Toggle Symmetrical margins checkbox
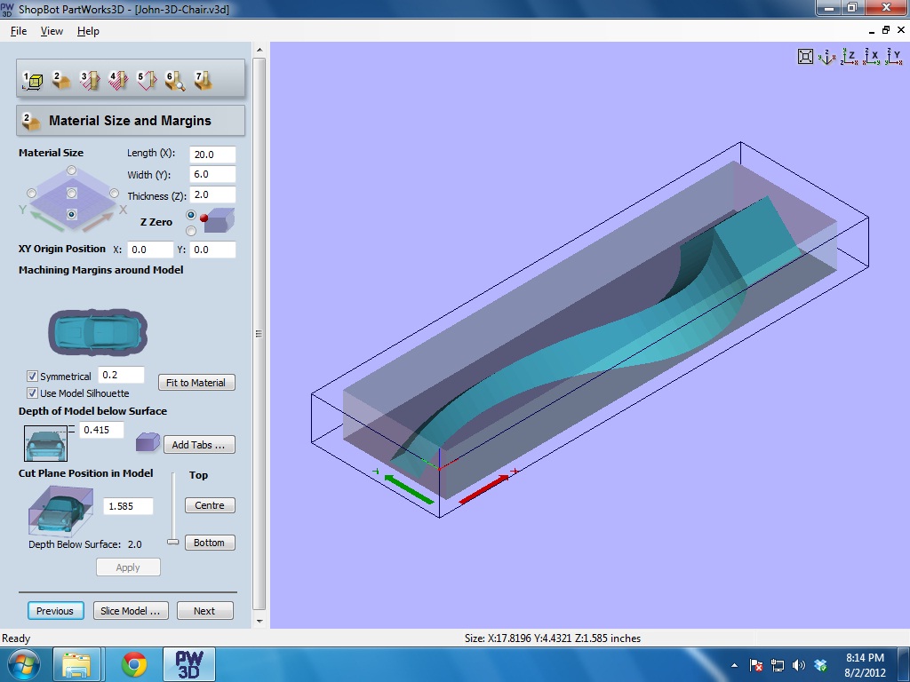The image size is (910, 682). coord(33,377)
